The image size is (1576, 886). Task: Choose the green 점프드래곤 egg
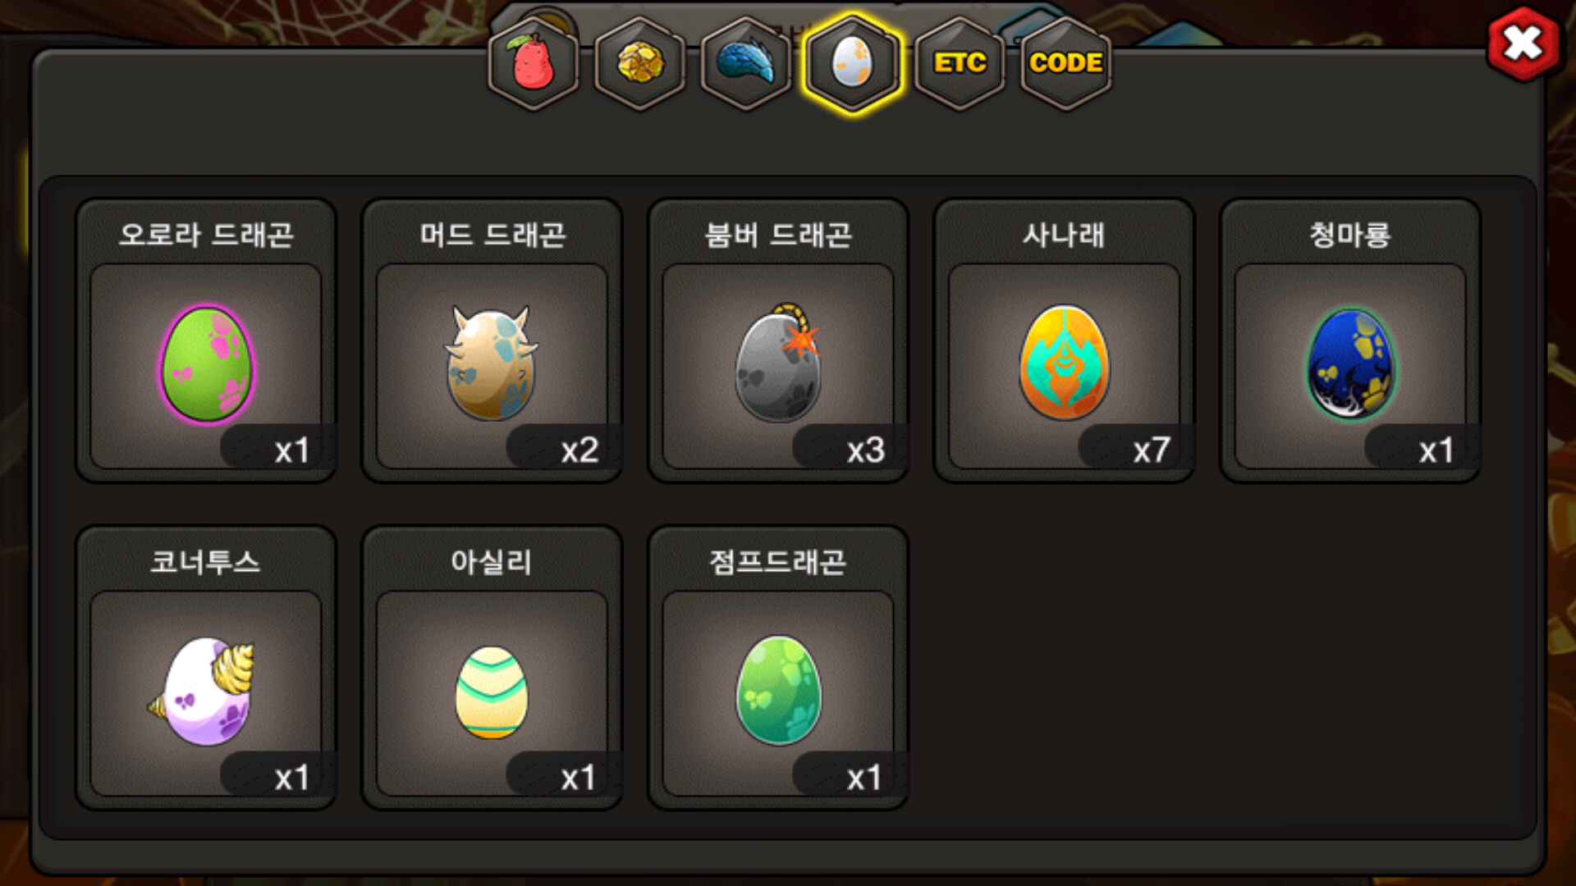(778, 691)
